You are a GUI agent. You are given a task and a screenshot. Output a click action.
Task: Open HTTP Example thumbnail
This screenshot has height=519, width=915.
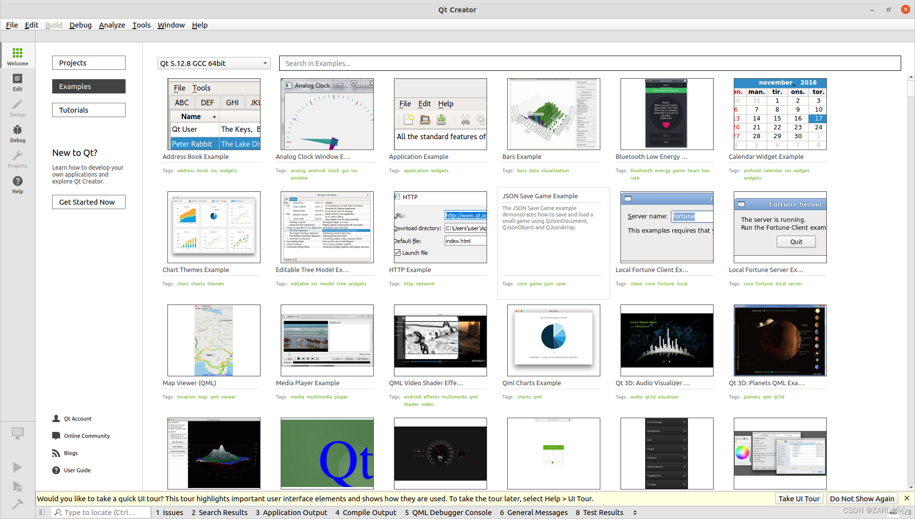(x=440, y=227)
